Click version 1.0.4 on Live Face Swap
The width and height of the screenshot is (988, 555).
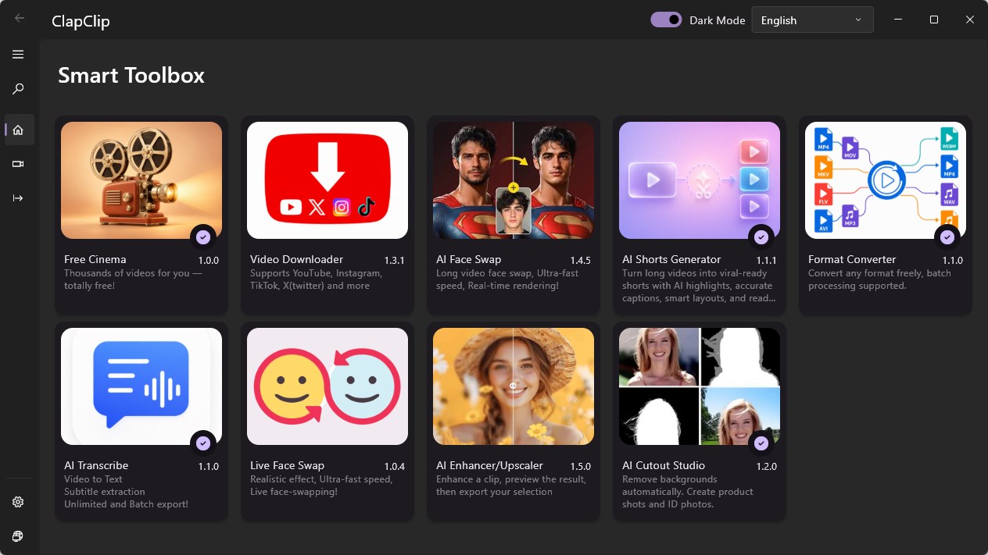point(395,466)
